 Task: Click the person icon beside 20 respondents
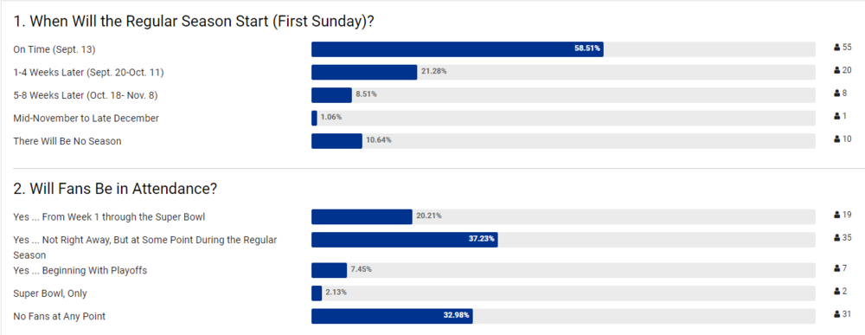(x=836, y=70)
